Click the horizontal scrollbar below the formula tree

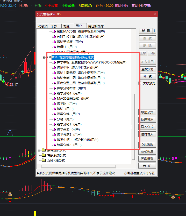click(78, 166)
